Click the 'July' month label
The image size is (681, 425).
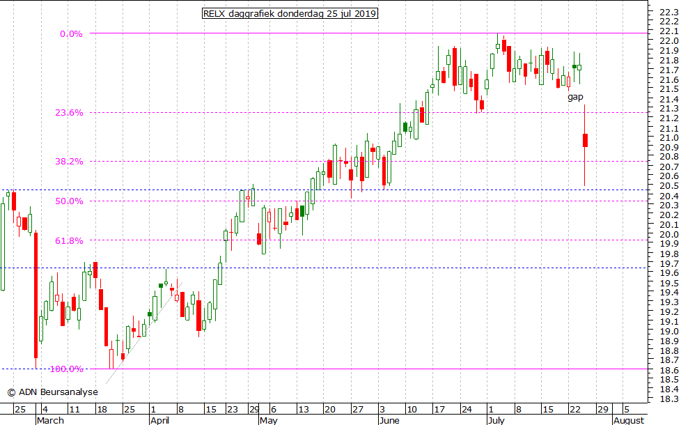coord(496,420)
